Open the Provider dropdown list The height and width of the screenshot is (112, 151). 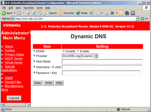pos(96,56)
